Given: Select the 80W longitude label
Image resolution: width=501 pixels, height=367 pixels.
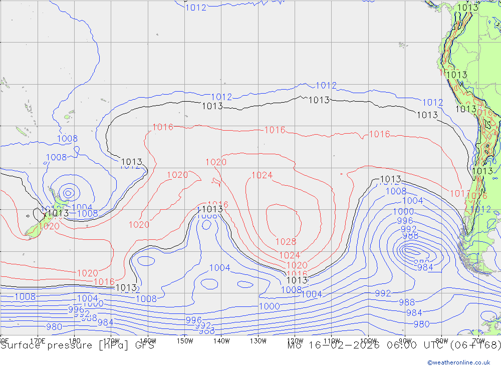Looking at the screenshot, I should coord(442,341).
